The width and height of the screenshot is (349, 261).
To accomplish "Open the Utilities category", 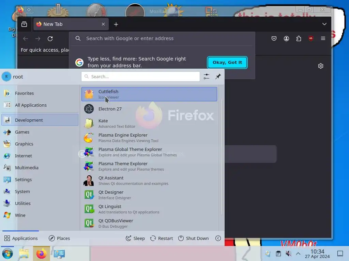I will click(40, 203).
